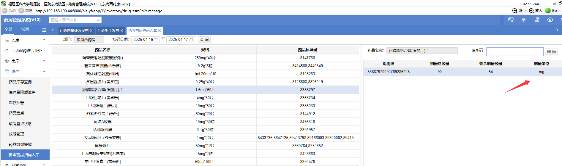Expand the 出库 sidebar menu
This screenshot has width=562, height=166.
coord(25,61)
